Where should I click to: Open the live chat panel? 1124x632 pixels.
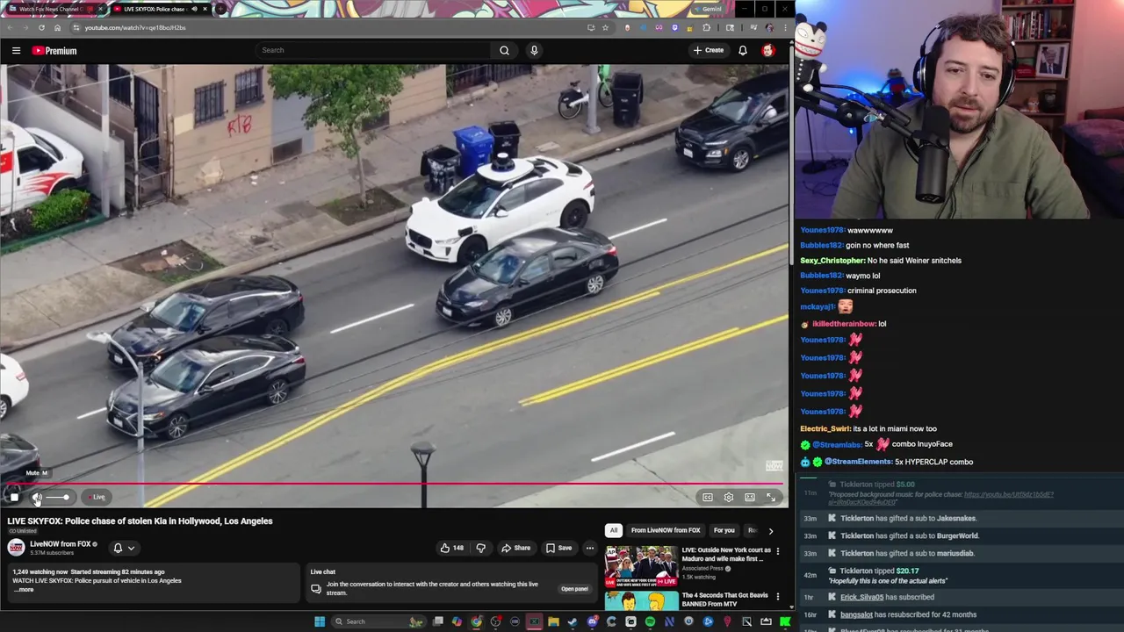574,589
